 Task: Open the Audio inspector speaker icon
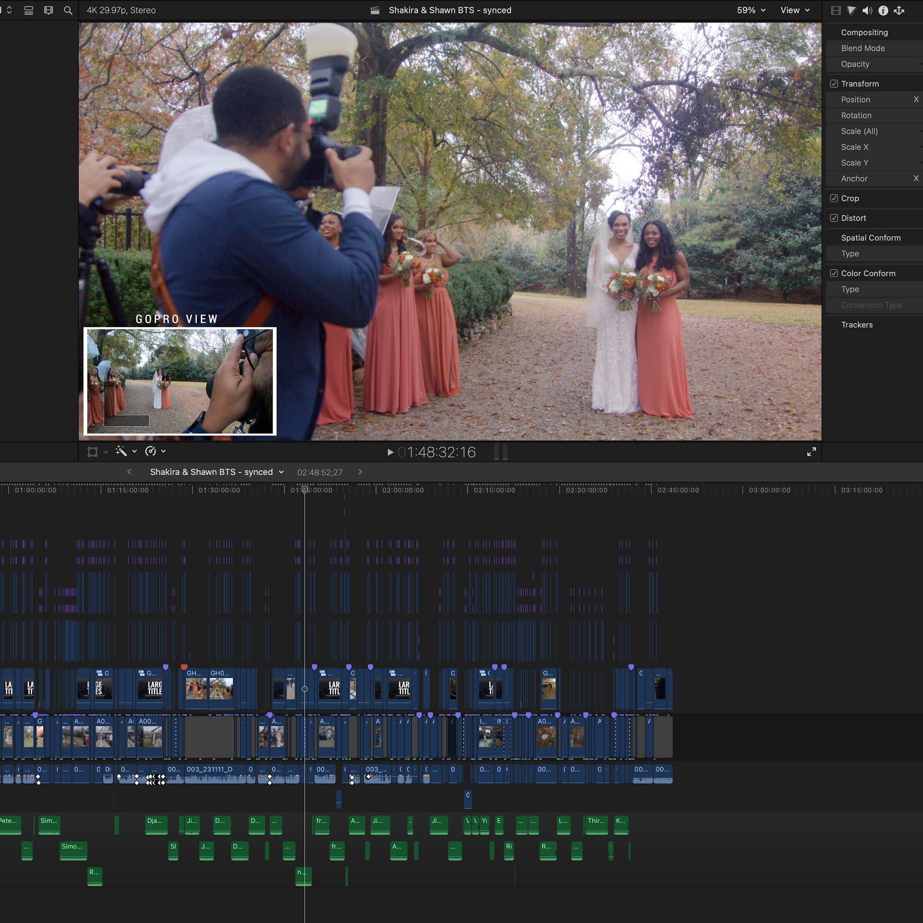pos(867,10)
